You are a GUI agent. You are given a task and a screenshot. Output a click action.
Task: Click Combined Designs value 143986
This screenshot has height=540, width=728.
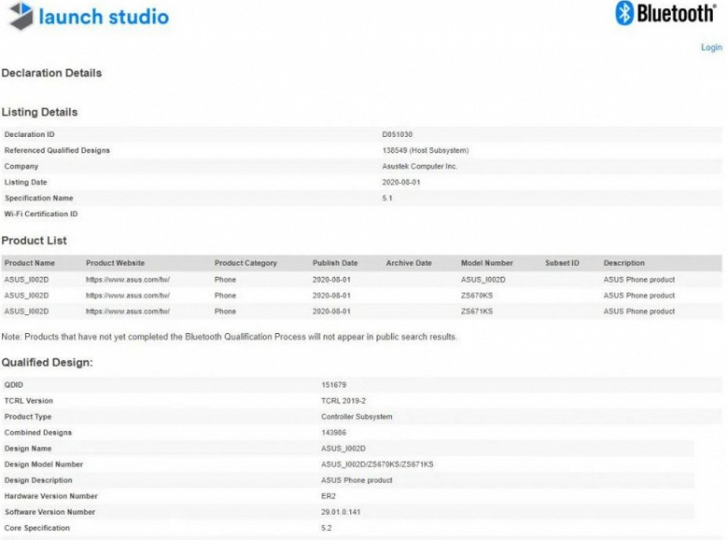(334, 433)
